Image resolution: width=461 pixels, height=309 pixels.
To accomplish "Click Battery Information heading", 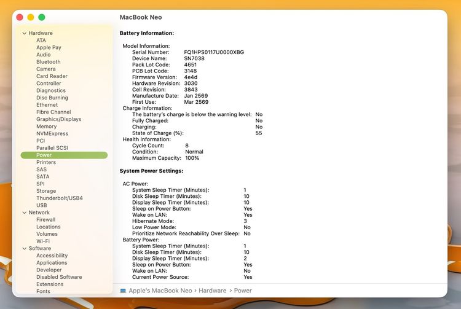I will pyautogui.click(x=147, y=33).
